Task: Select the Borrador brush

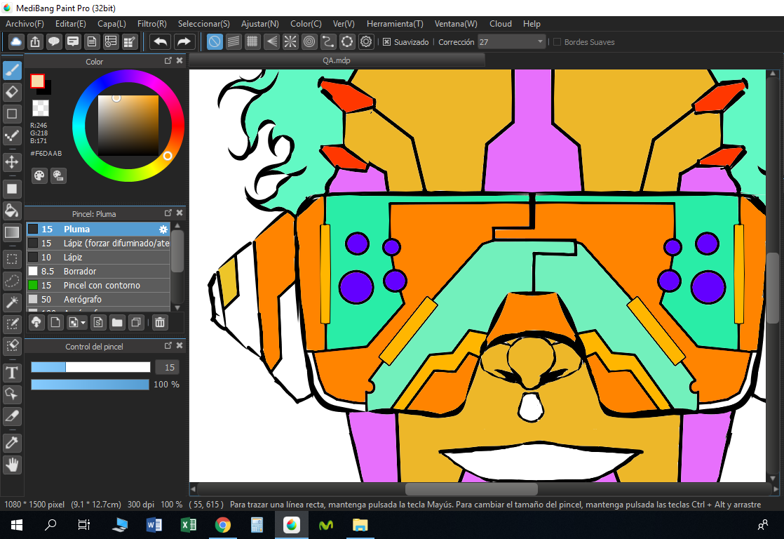Action: pyautogui.click(x=98, y=271)
